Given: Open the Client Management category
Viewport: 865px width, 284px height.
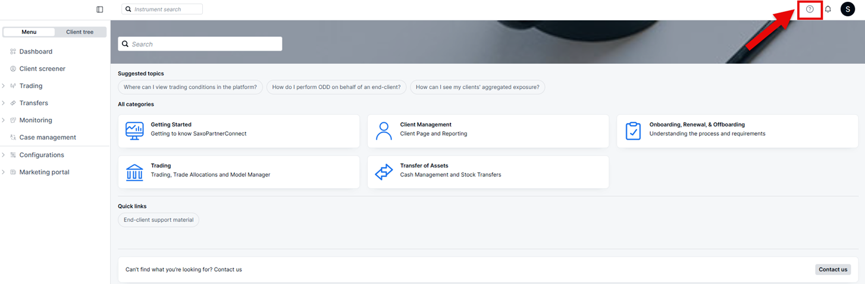Looking at the screenshot, I should tap(488, 131).
